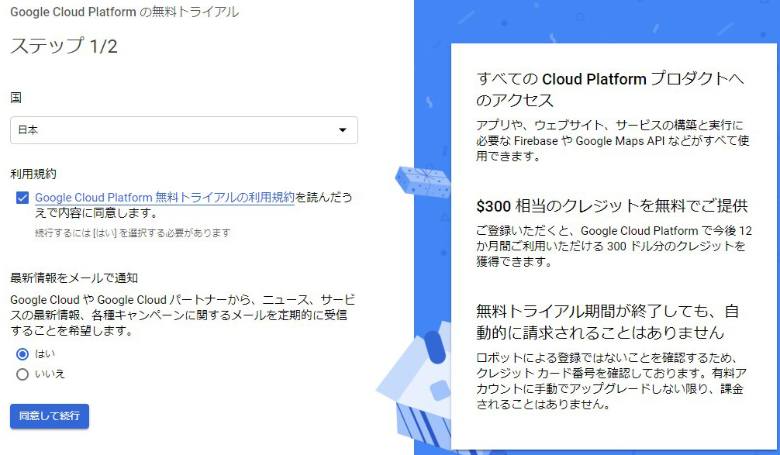Click the ステップ 1/2 heading
The height and width of the screenshot is (455, 780).
click(x=64, y=47)
